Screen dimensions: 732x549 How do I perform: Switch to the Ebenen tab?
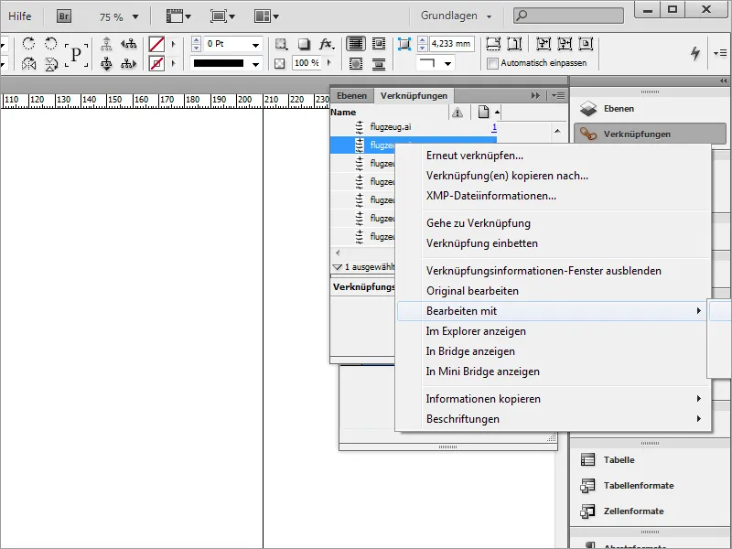[x=351, y=96]
